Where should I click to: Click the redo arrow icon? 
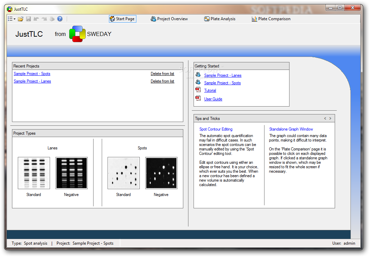44,19
